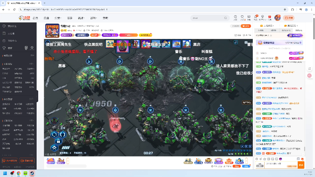Collapse the left sidebar with its edge handle

click(37, 96)
